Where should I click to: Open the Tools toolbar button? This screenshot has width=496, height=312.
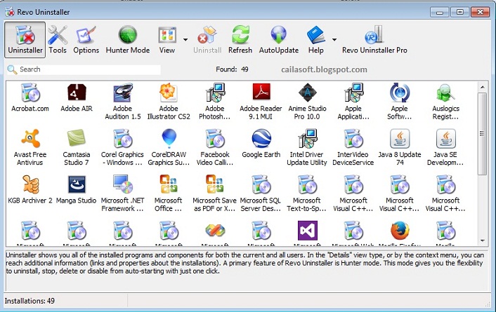(x=58, y=40)
